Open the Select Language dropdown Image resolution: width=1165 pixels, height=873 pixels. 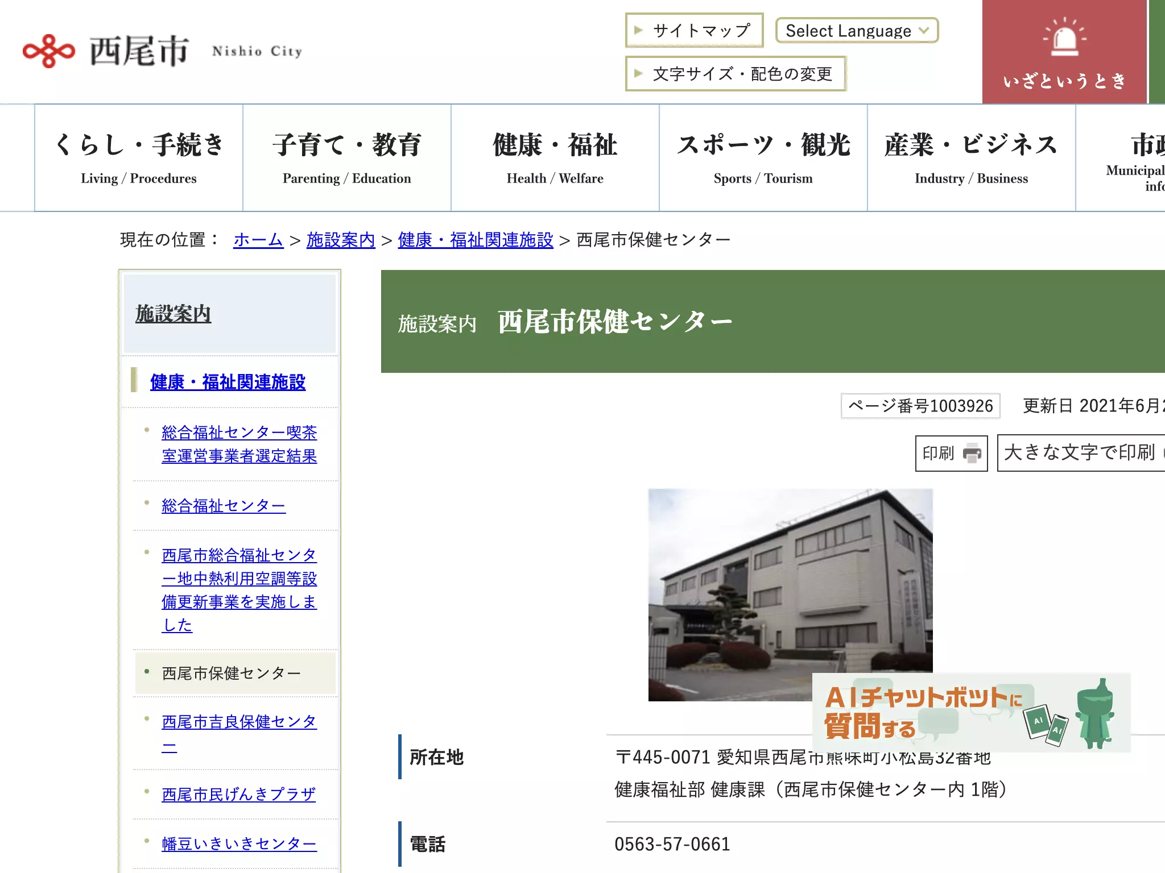tap(857, 31)
